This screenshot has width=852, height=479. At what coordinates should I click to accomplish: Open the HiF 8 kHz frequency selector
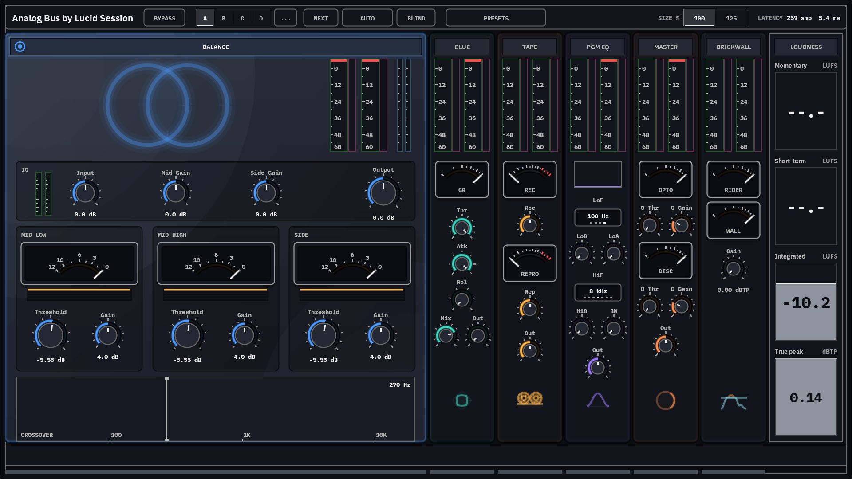(x=598, y=292)
